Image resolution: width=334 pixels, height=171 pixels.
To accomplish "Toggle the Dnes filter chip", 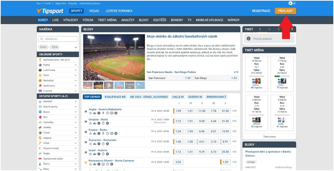I will (x=43, y=47).
